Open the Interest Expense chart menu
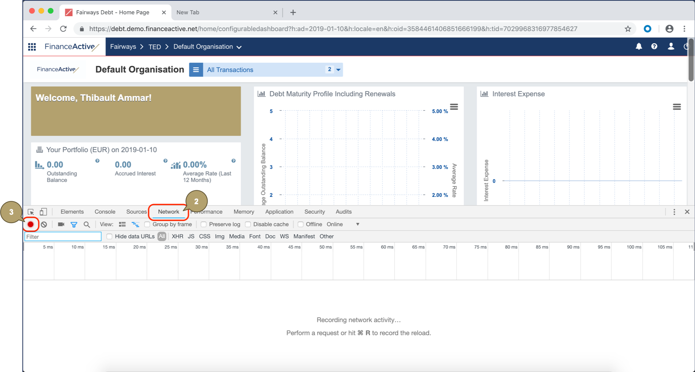695x372 pixels. coord(677,107)
